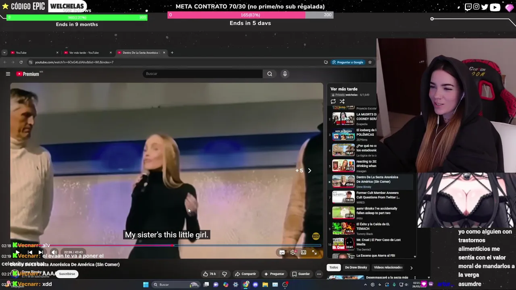The image size is (516, 290).
Task: Click Preguntar button under video
Action: 274,274
